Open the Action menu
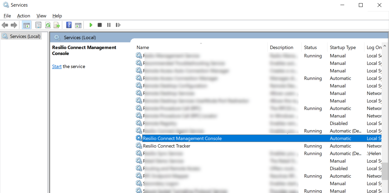 point(23,16)
